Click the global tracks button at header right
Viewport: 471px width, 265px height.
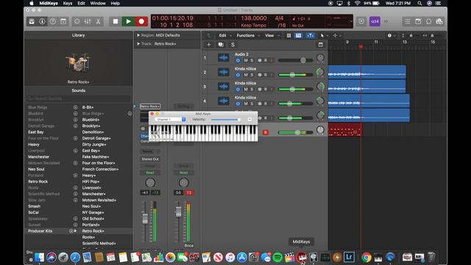[321, 45]
